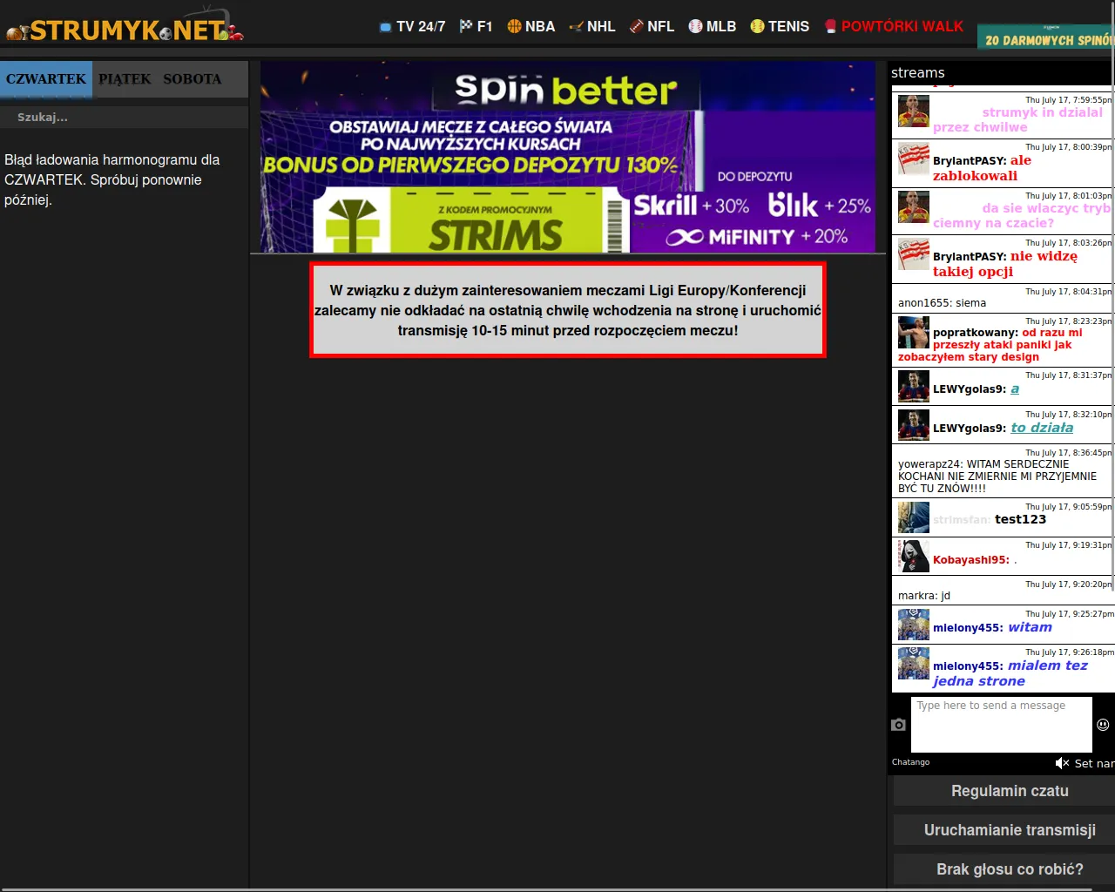Click the boxing glove icon beside POWTÓRKI WALK
This screenshot has height=892, width=1115.
(x=831, y=26)
